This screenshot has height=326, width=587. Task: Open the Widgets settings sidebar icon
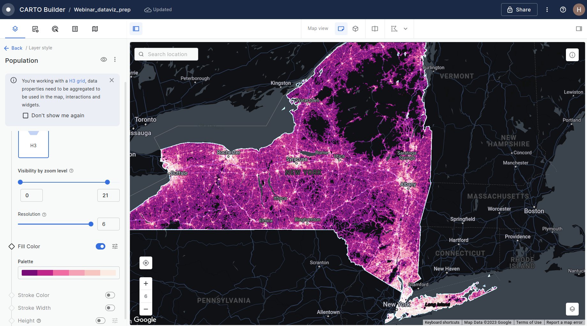tap(35, 29)
